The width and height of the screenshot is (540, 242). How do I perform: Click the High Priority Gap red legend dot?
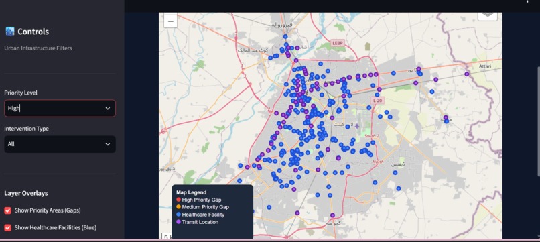pyautogui.click(x=178, y=200)
